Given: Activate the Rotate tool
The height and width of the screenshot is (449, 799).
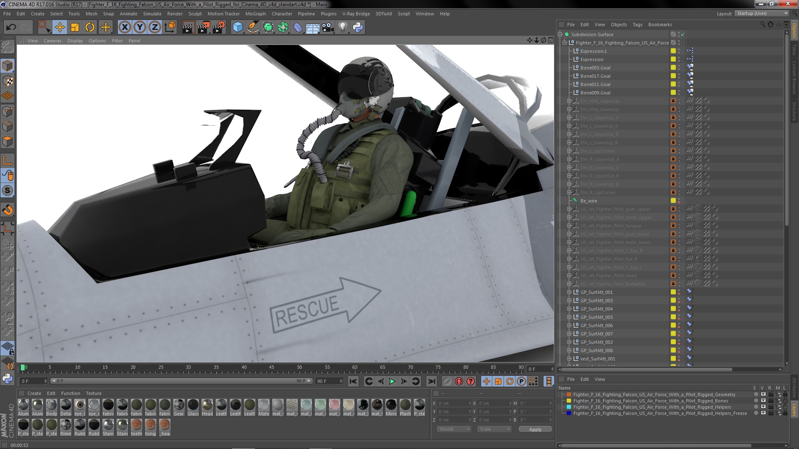Looking at the screenshot, I should click(90, 27).
